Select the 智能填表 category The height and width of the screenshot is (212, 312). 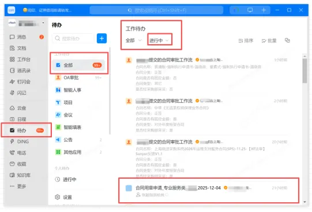78,128
